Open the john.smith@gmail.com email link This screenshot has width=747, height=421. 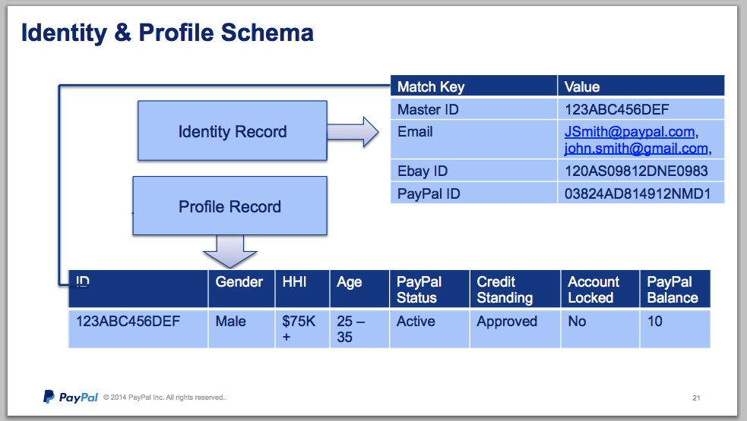click(x=635, y=148)
